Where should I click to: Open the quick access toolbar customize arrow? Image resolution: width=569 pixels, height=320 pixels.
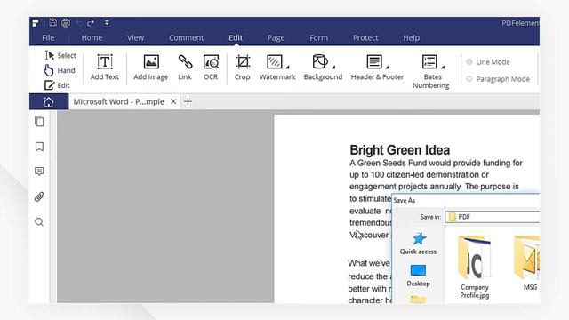(x=107, y=23)
